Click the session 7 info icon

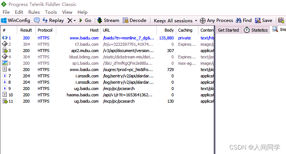coord(4,76)
